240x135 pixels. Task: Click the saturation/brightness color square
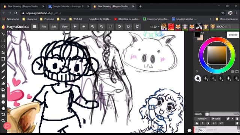217,55
